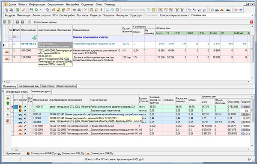This screenshot has width=257, height=164.
Task: Click the Ресурсы button
Action: click(10, 15)
